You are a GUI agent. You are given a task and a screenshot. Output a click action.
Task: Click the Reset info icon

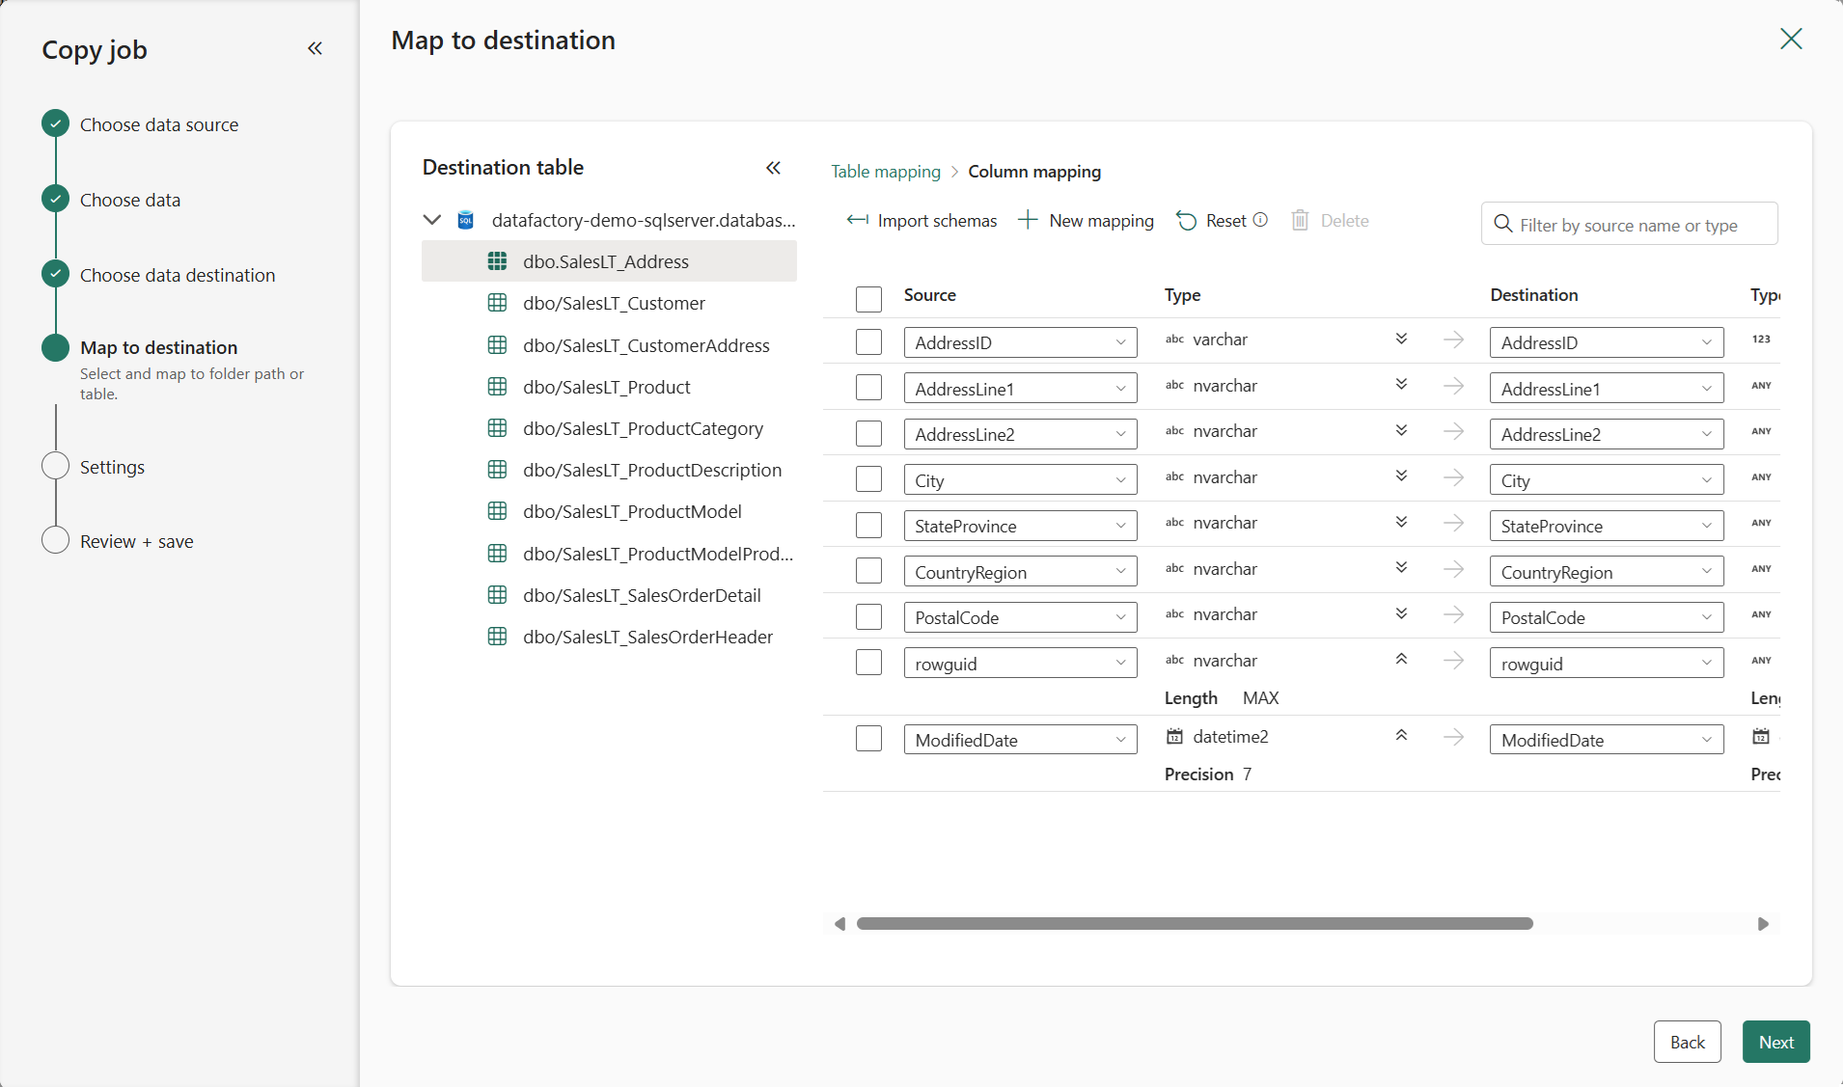click(x=1260, y=220)
